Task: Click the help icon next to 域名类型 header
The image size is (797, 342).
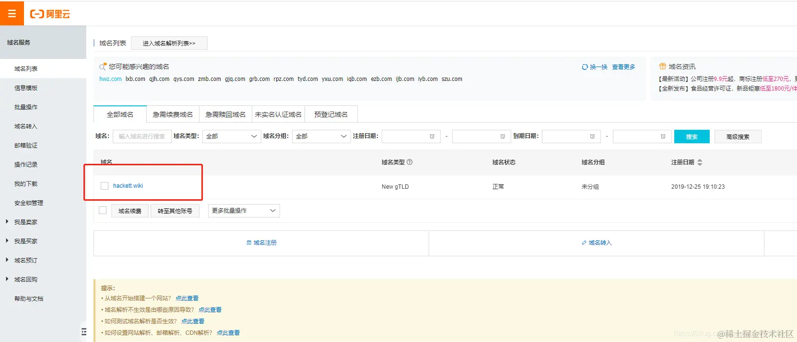Action: [410, 162]
